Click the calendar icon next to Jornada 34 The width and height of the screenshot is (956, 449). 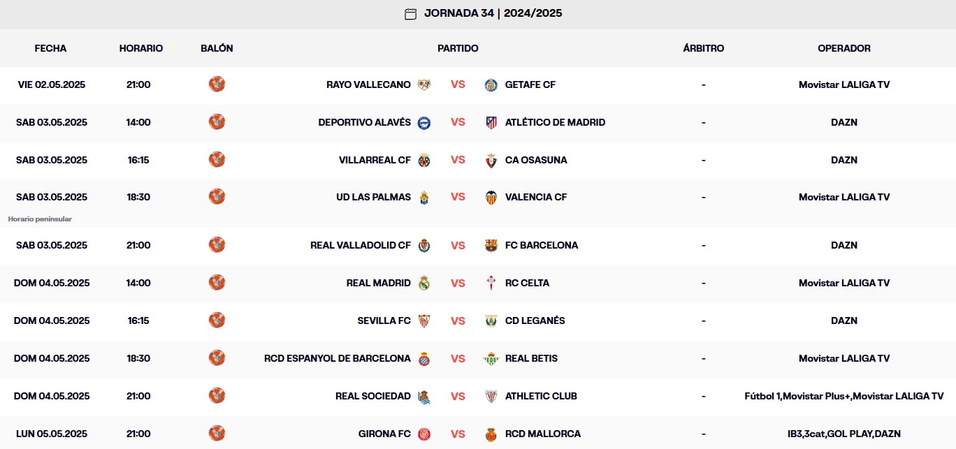[x=410, y=13]
